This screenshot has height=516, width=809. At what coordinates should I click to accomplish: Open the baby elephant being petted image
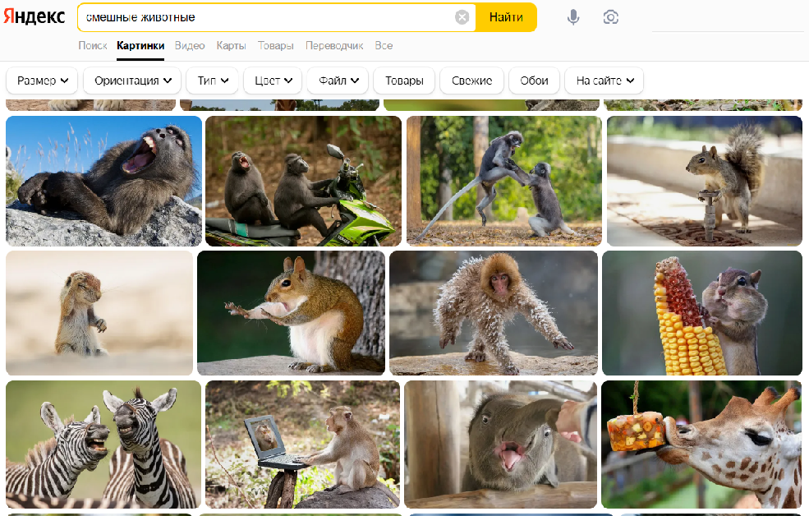[500, 445]
